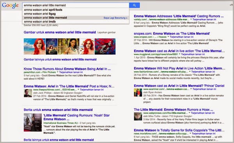Expand dropdown arrow beside theepochtimes.com URL

coord(78,89)
